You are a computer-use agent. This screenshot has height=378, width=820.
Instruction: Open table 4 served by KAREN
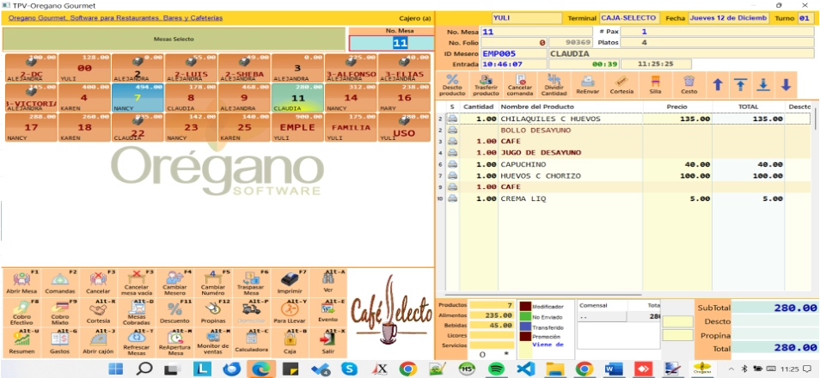(x=84, y=98)
